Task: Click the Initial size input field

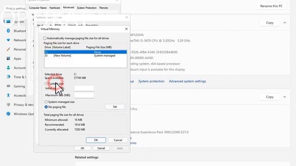Action: pyautogui.click(x=84, y=88)
